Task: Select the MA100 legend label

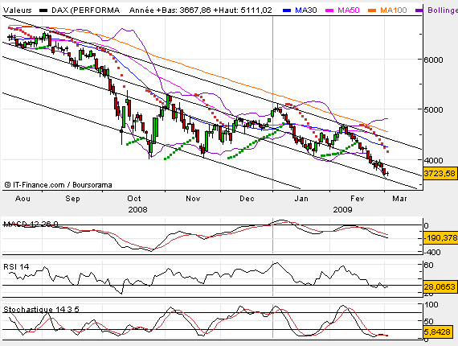Action: [x=393, y=10]
